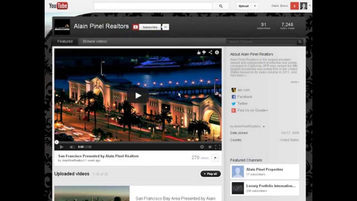357x201 pixels.
Task: Open the account dropdown arrow beside avatar
Action: tap(310, 6)
